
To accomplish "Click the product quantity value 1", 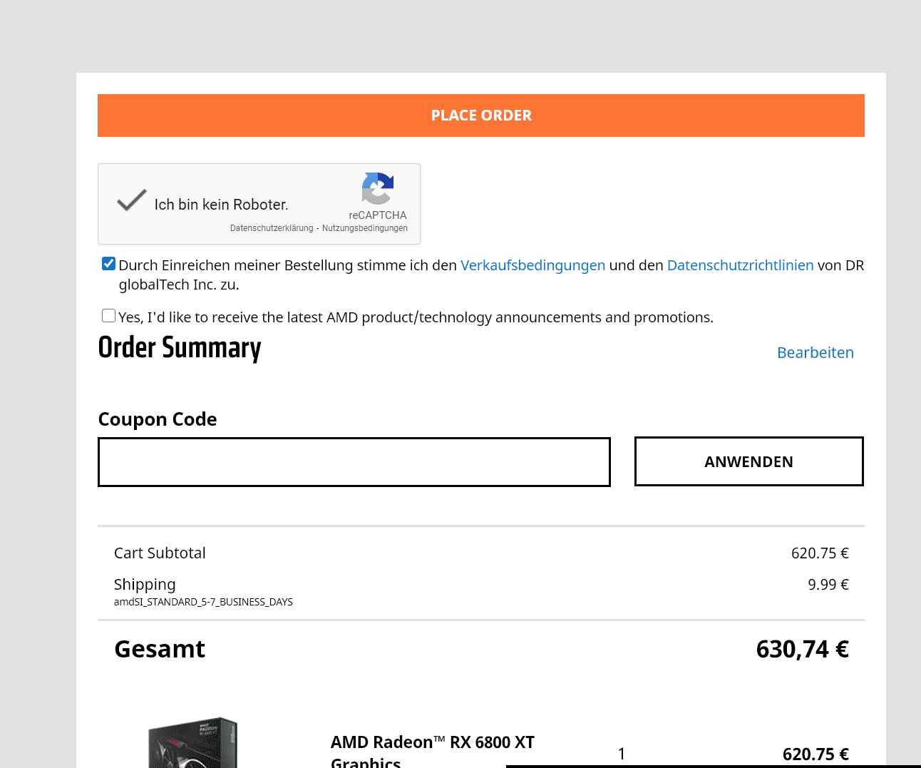I will coord(622,754).
